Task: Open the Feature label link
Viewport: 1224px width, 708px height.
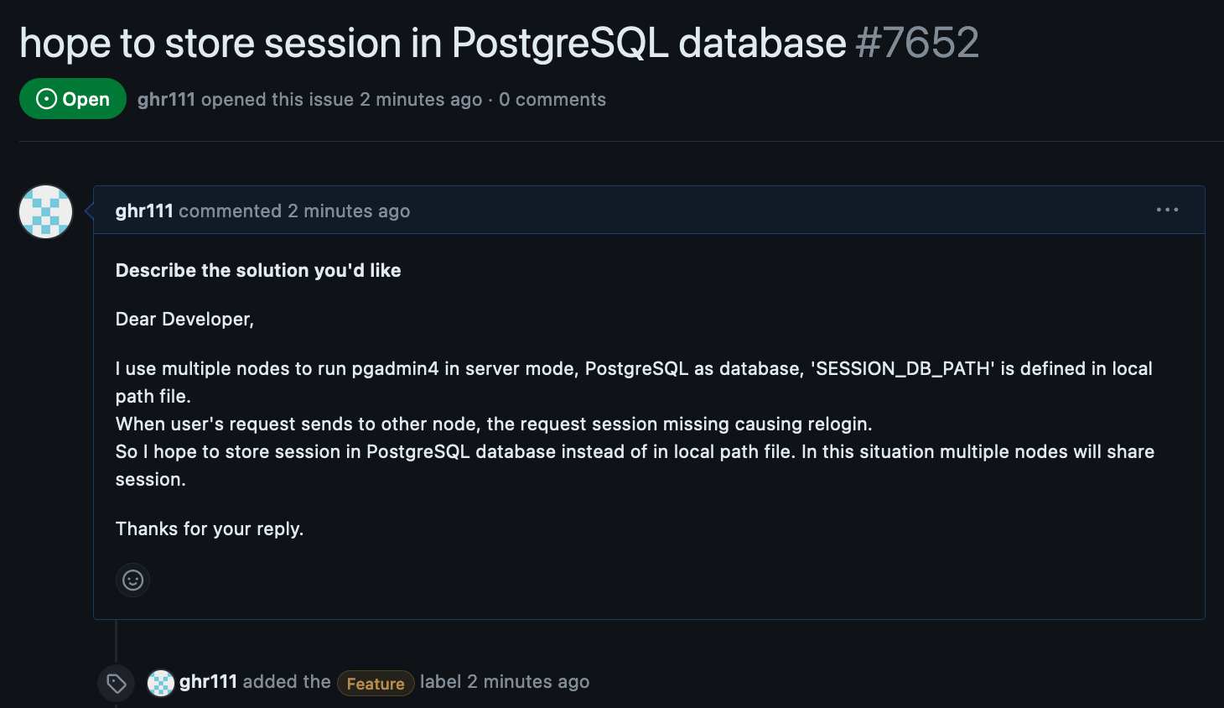Action: [x=376, y=684]
